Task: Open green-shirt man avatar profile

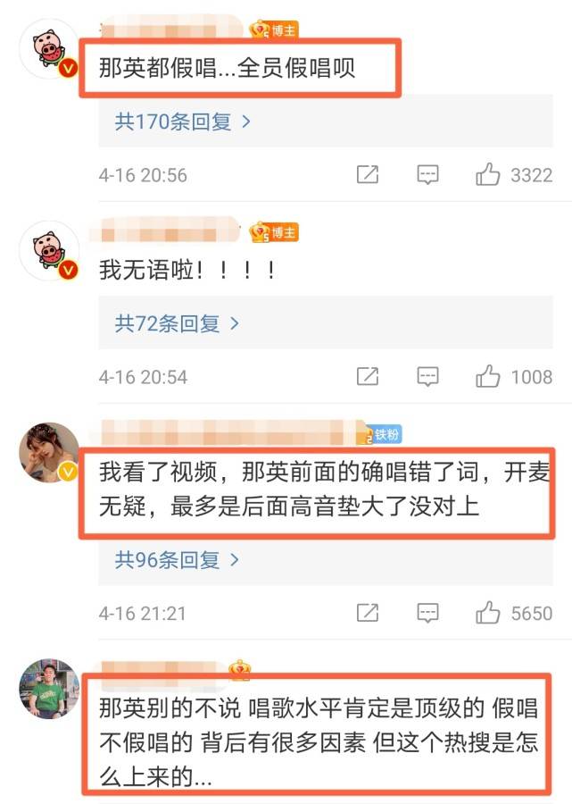Action: tap(49, 689)
